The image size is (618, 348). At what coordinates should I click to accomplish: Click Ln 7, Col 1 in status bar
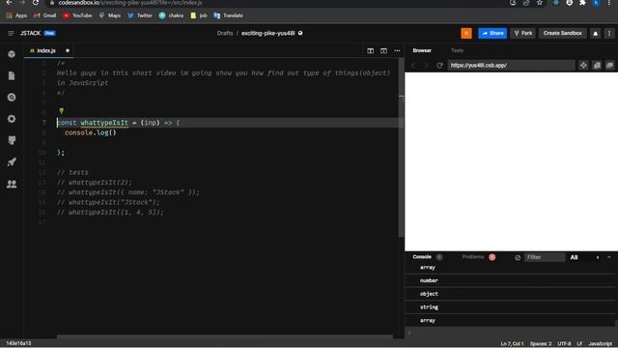point(512,344)
